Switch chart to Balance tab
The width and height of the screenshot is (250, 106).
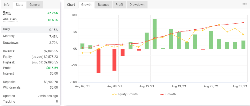pyautogui.click(x=104, y=5)
